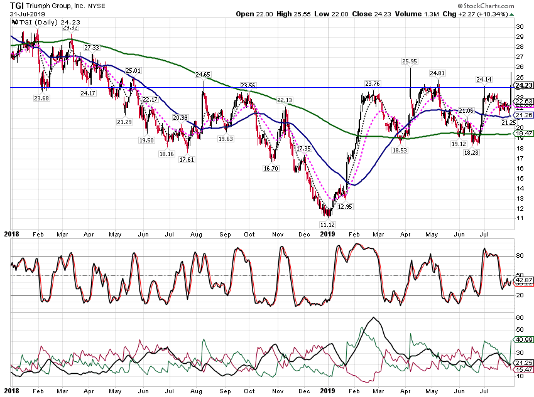Click the 24.65 peak price label
Screen dimensions: 534x397
[203, 75]
